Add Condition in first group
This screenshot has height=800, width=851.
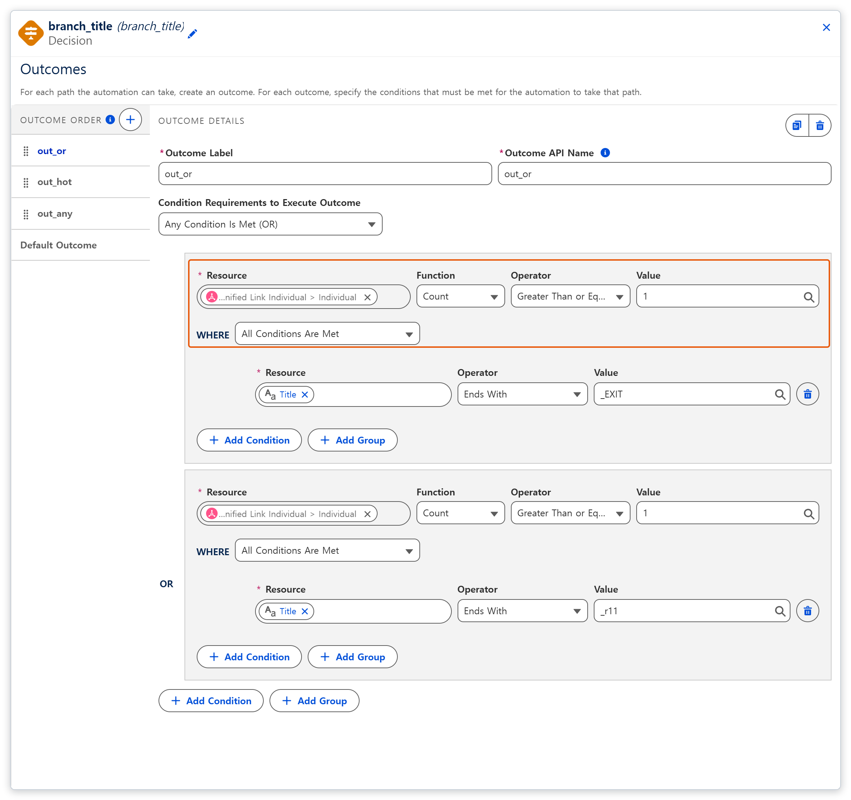click(x=249, y=440)
